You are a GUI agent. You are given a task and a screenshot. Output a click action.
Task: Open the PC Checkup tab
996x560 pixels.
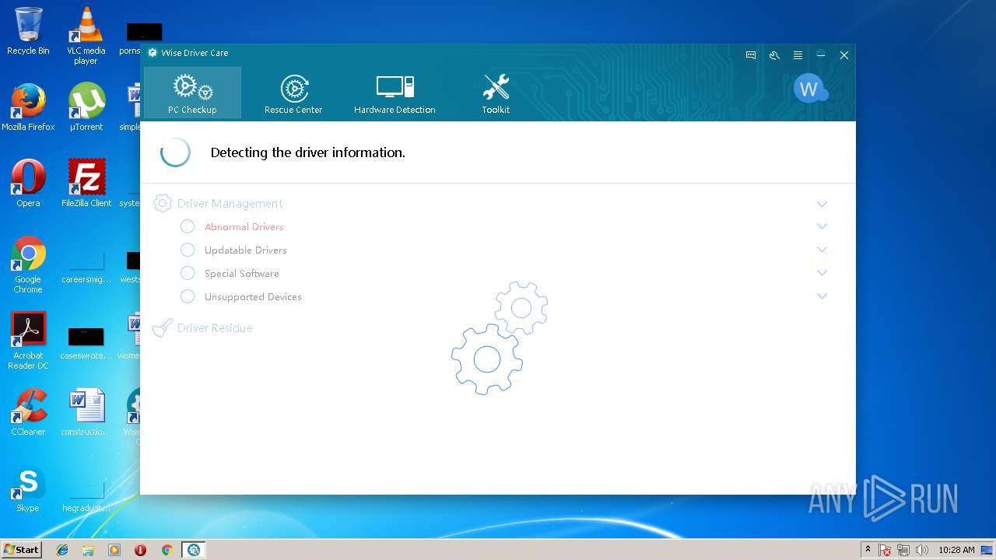coord(192,93)
